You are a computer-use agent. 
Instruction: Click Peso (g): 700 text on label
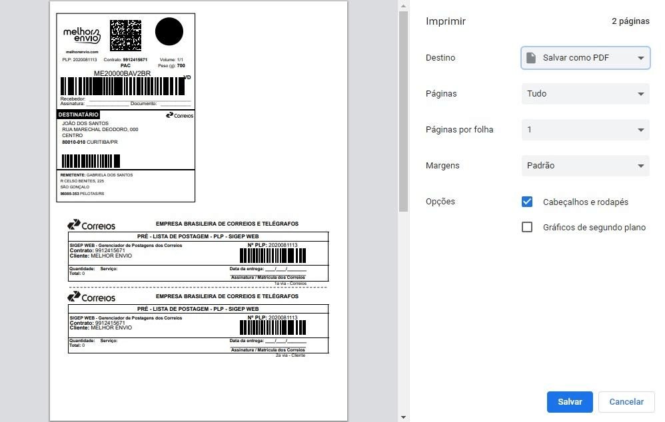click(171, 66)
